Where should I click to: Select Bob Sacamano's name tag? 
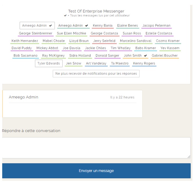pos(26,56)
